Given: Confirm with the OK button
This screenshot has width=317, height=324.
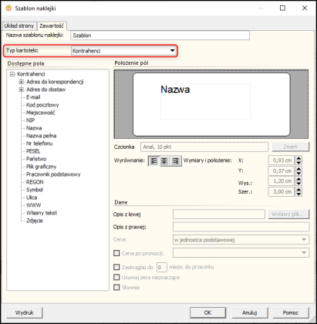Looking at the screenshot, I should pos(207,312).
